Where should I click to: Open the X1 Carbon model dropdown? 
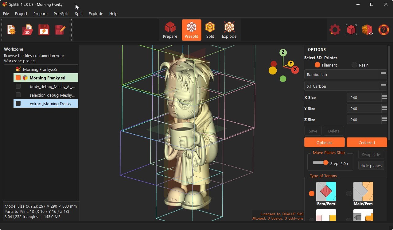coord(345,86)
